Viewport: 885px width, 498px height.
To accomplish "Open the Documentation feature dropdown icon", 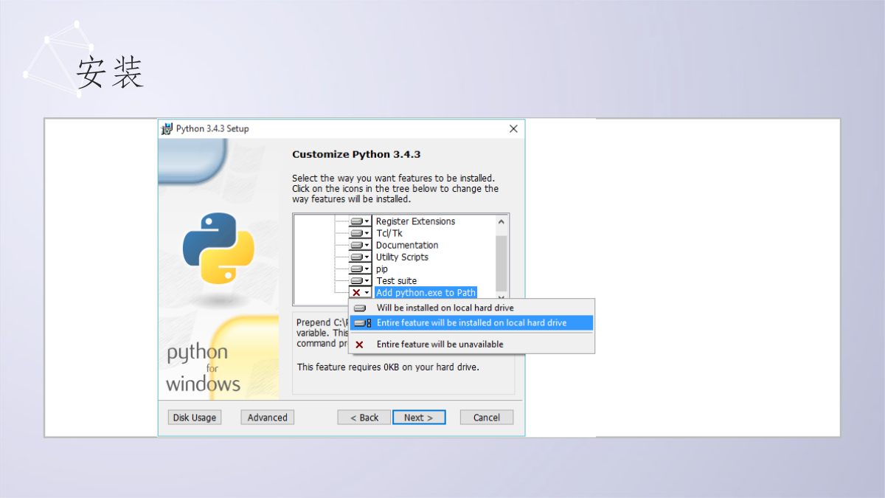I will tap(361, 245).
